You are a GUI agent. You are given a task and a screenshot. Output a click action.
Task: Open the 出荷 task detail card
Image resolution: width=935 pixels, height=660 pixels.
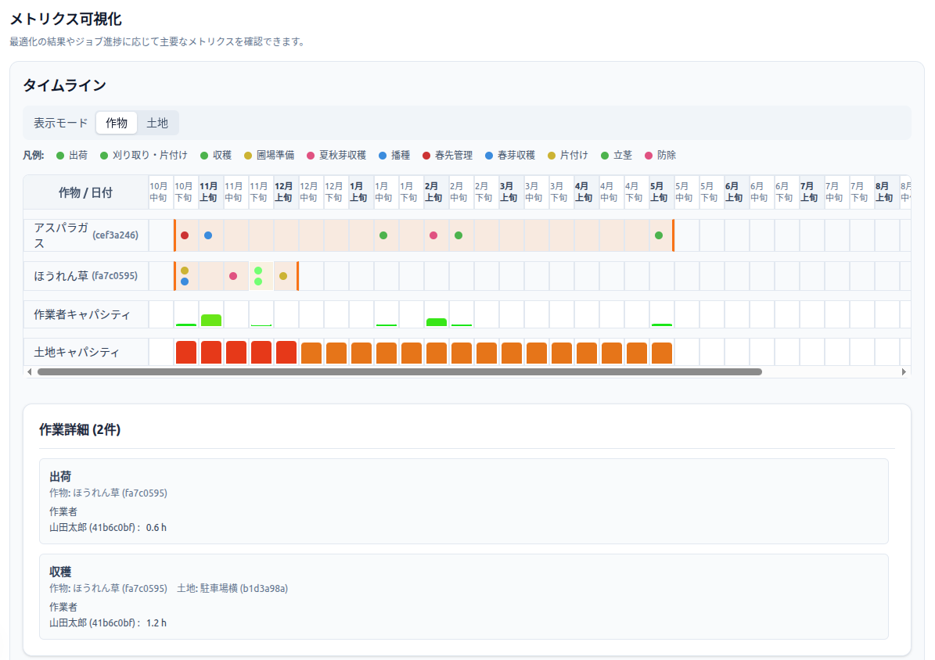(x=463, y=500)
